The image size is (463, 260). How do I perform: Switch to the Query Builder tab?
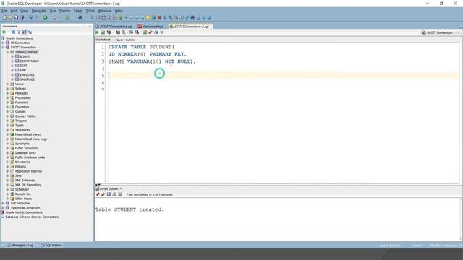pyautogui.click(x=126, y=40)
